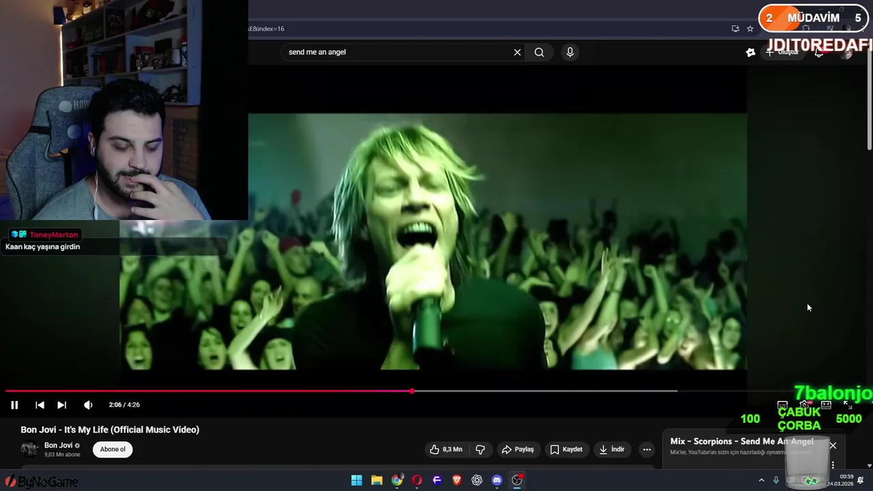Pause the video with the pause button
The height and width of the screenshot is (491, 873).
click(x=14, y=405)
